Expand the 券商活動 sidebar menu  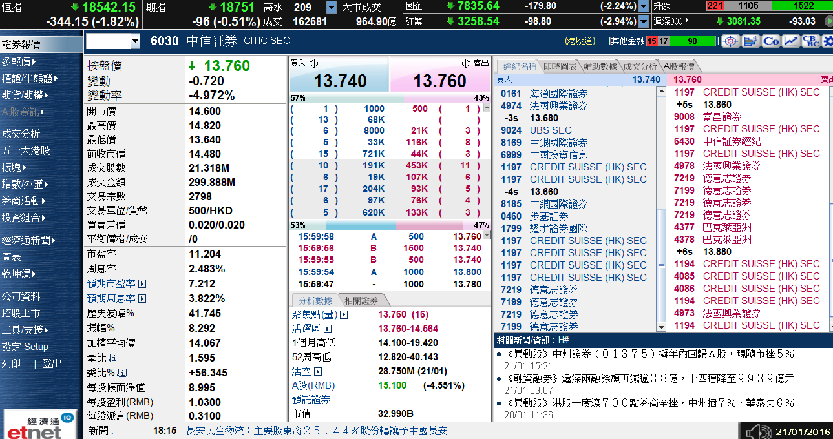coord(23,201)
